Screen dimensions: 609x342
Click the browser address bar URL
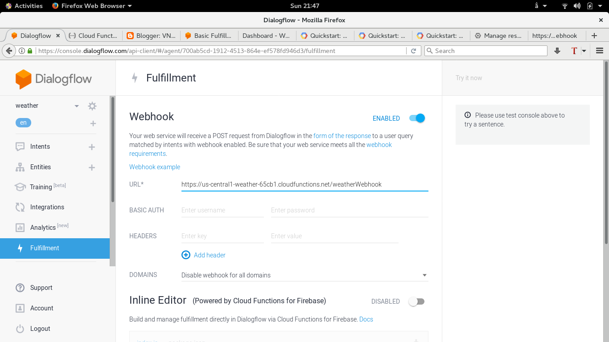click(x=187, y=51)
